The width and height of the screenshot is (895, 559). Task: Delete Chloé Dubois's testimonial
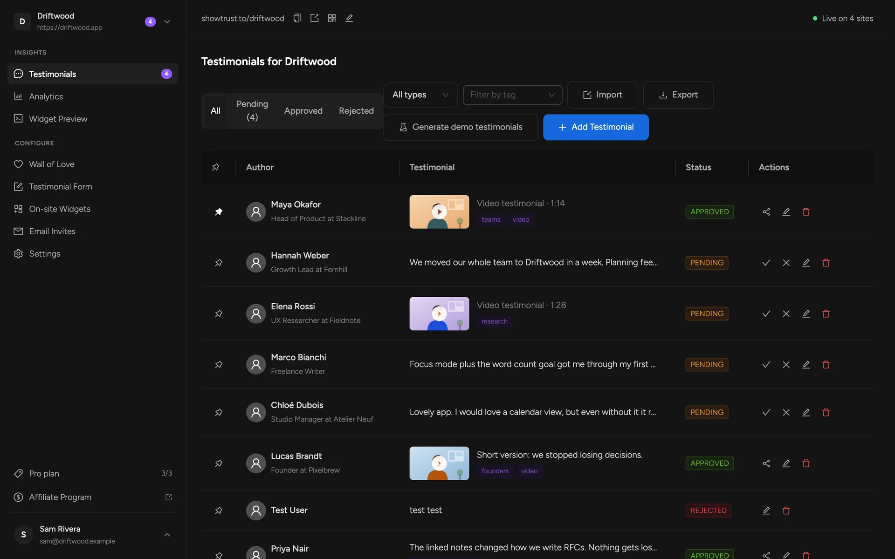[826, 413]
